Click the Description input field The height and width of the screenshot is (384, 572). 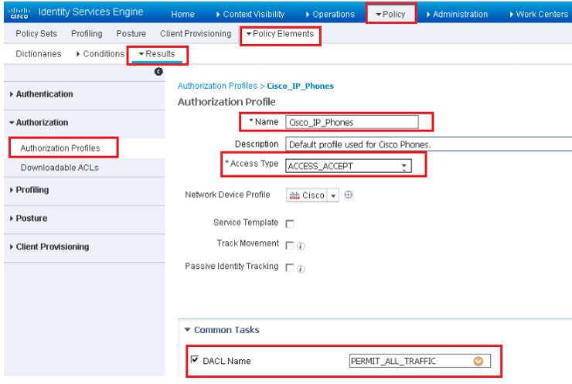coord(429,144)
